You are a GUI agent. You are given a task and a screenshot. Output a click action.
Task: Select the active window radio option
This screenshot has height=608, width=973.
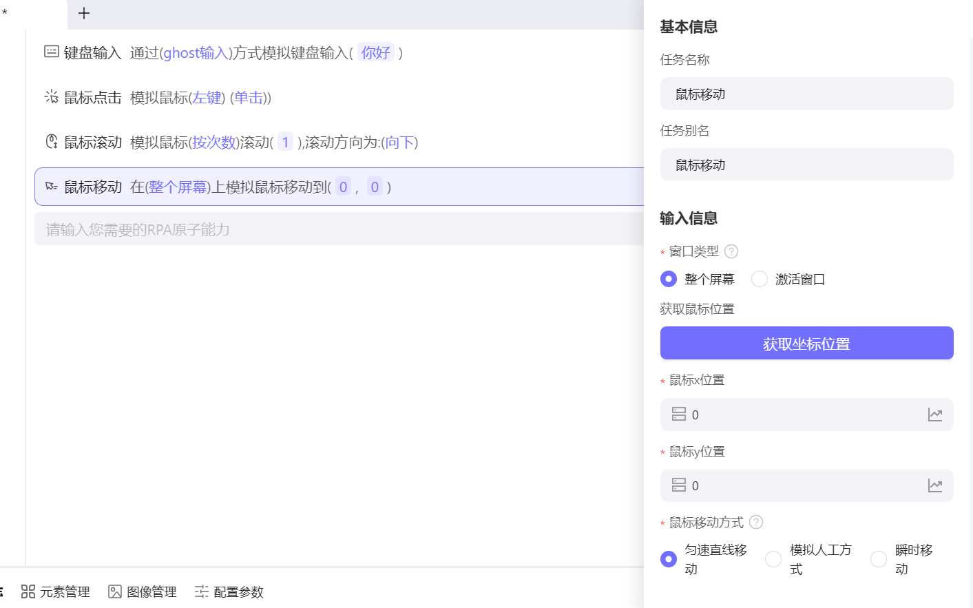click(x=760, y=279)
